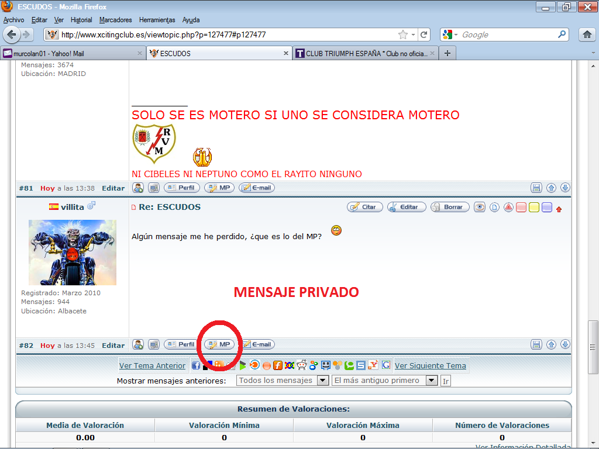Click the up arrow icon on post #82 footer

tap(551, 345)
